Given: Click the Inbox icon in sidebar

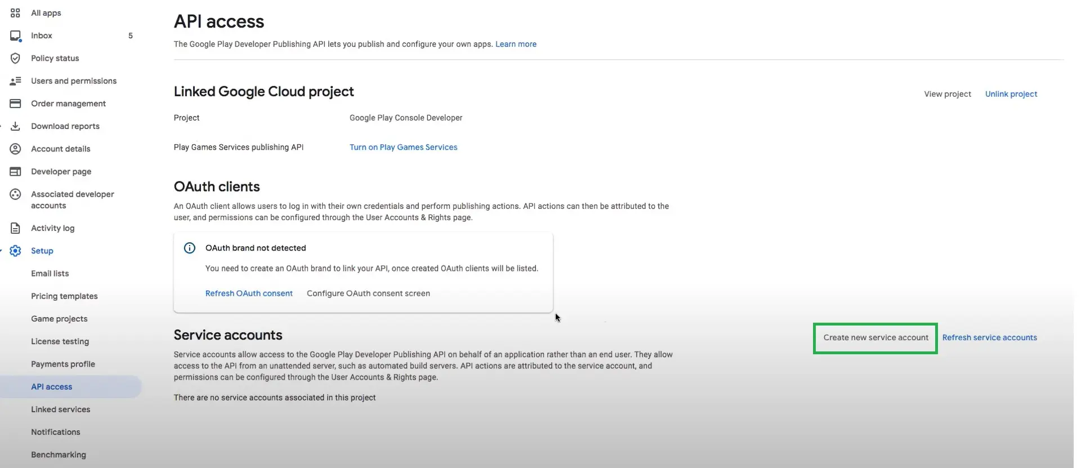Looking at the screenshot, I should tap(15, 35).
